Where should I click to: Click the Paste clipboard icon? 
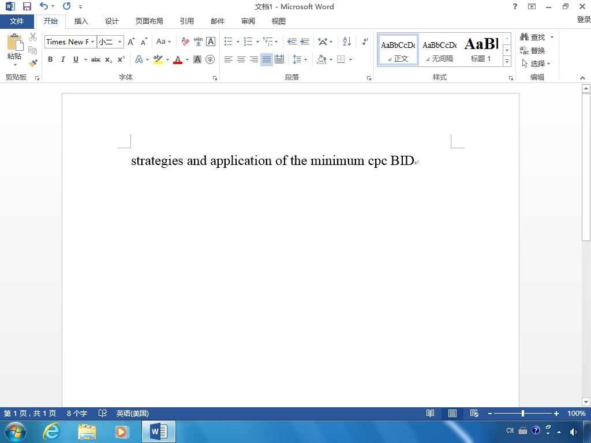pyautogui.click(x=14, y=42)
